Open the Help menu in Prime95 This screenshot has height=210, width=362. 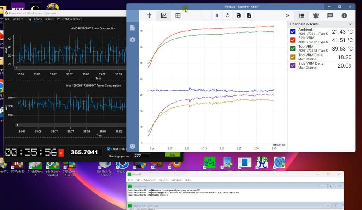click(x=187, y=180)
